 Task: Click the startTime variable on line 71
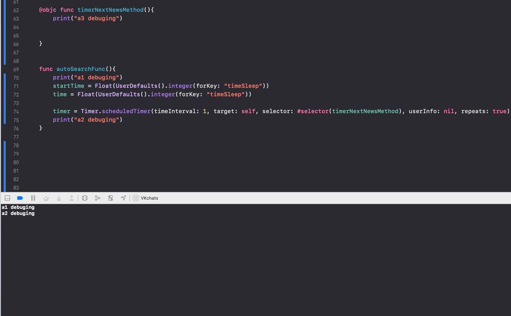(x=69, y=86)
